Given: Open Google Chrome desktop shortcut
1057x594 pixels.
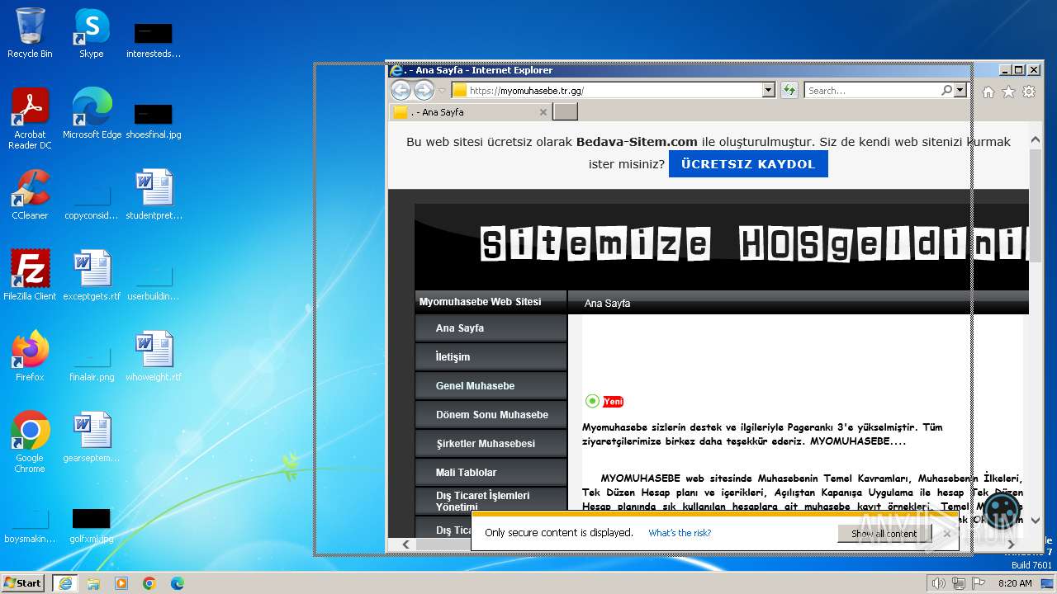Looking at the screenshot, I should pos(30,442).
